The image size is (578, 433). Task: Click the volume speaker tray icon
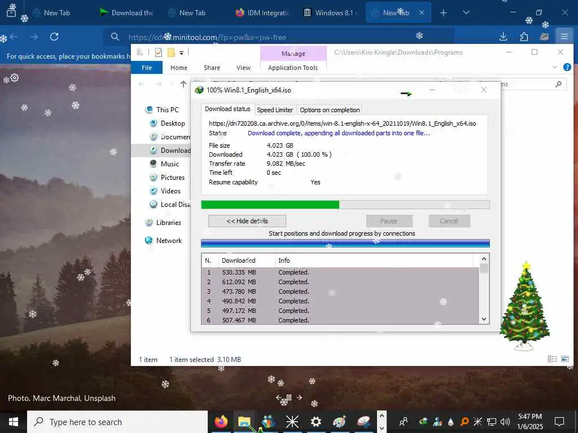(505, 422)
